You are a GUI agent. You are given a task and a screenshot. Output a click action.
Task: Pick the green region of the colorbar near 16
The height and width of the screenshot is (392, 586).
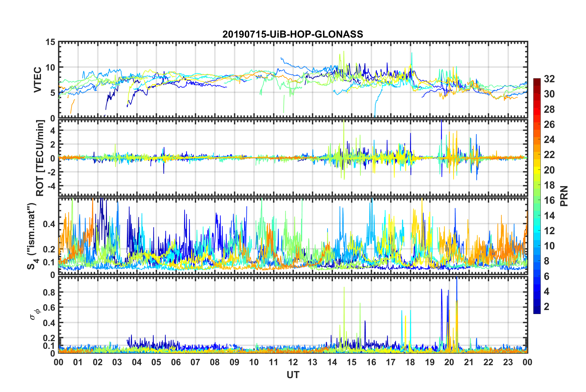537,200
